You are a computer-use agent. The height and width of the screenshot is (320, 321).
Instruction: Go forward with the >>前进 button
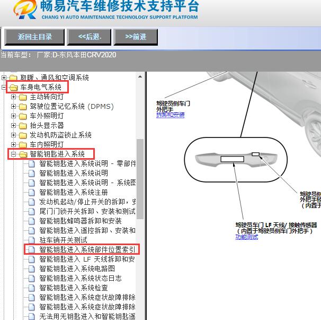[136, 37]
